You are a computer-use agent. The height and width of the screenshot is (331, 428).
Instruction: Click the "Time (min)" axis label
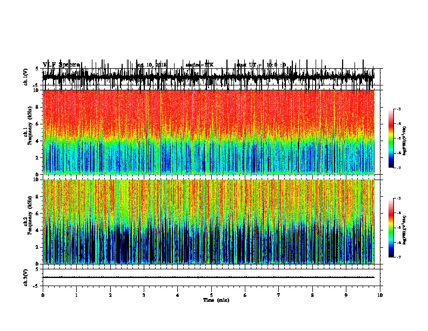point(216,300)
